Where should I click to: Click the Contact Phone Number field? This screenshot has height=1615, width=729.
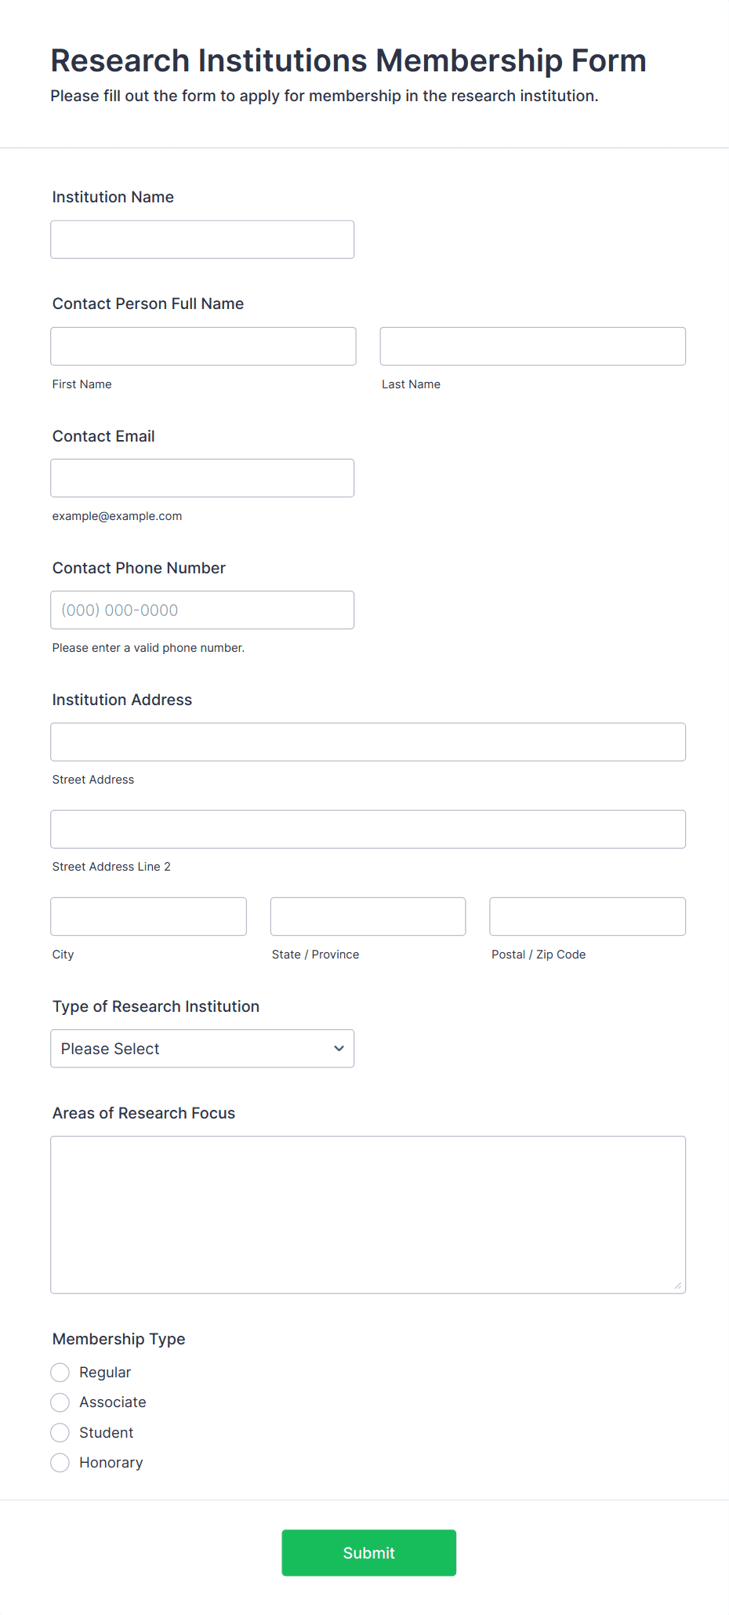click(202, 609)
